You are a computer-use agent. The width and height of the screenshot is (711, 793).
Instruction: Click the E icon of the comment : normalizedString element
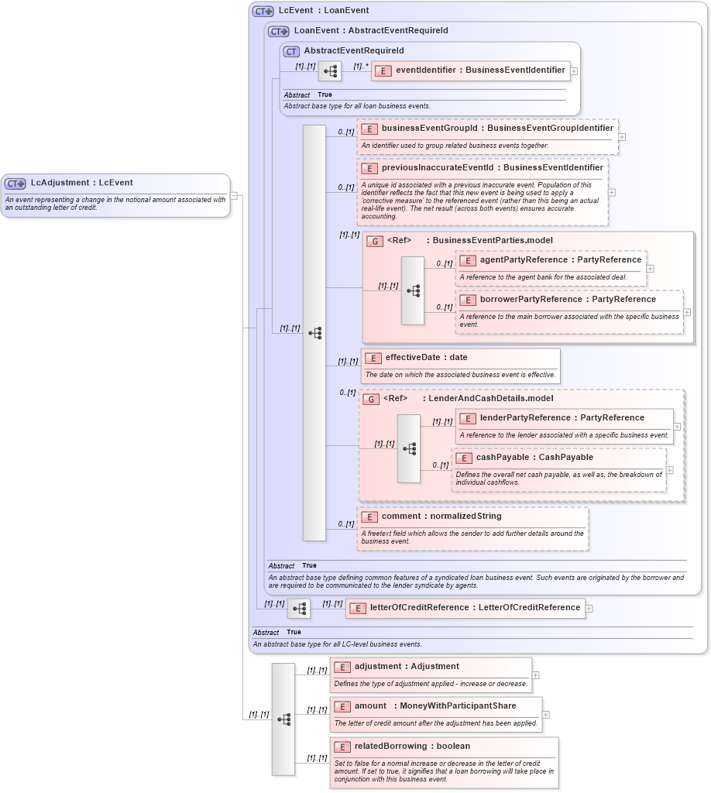(x=369, y=516)
